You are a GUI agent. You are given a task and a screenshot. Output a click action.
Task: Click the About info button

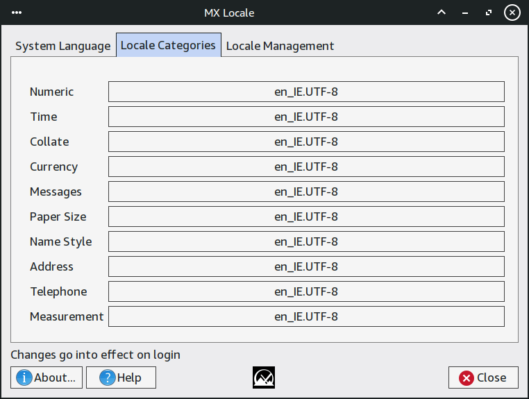point(47,377)
